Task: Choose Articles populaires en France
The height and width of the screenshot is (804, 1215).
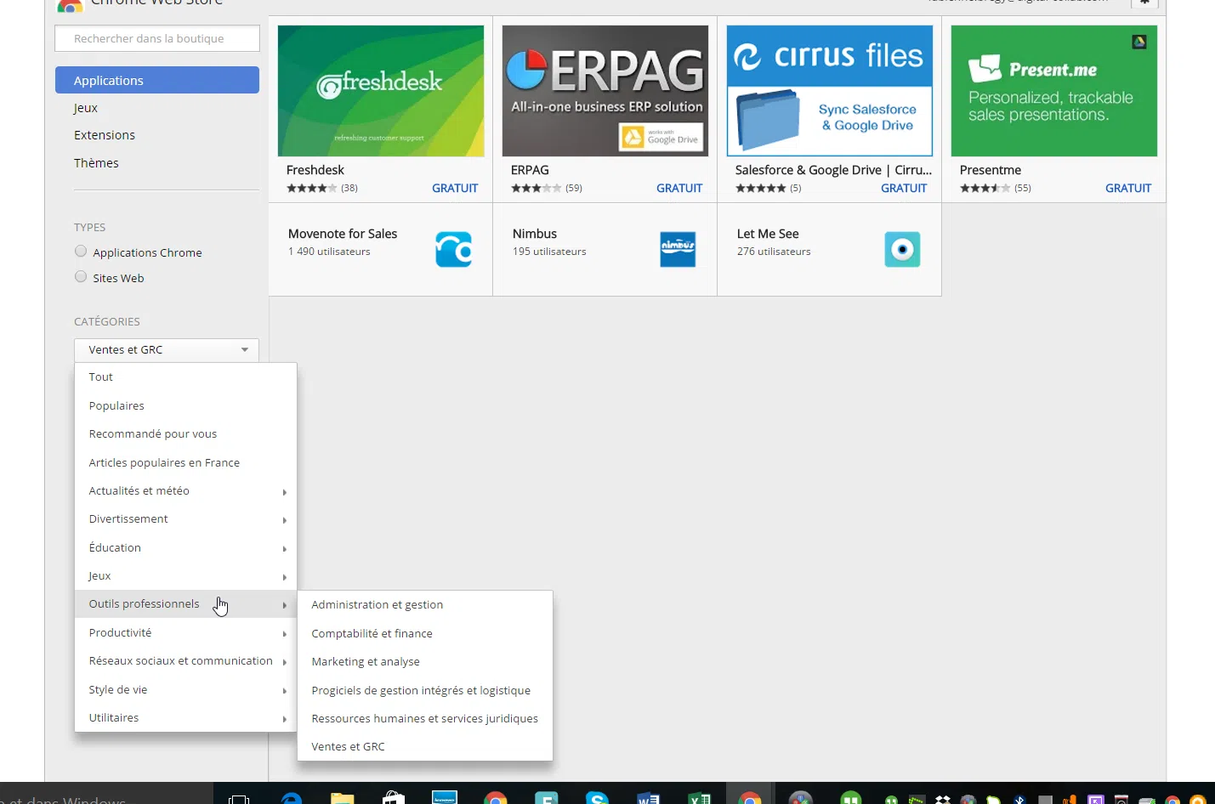Action: coord(185,463)
